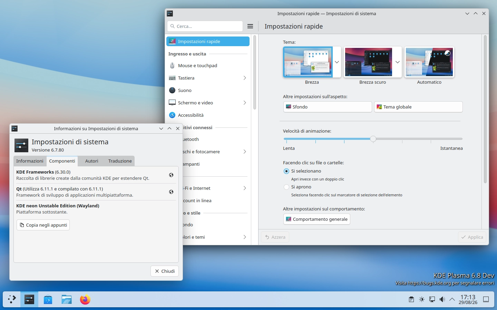Screen dimensions: 497x310
Task: Open the brightness tray icon
Action: pos(422,299)
